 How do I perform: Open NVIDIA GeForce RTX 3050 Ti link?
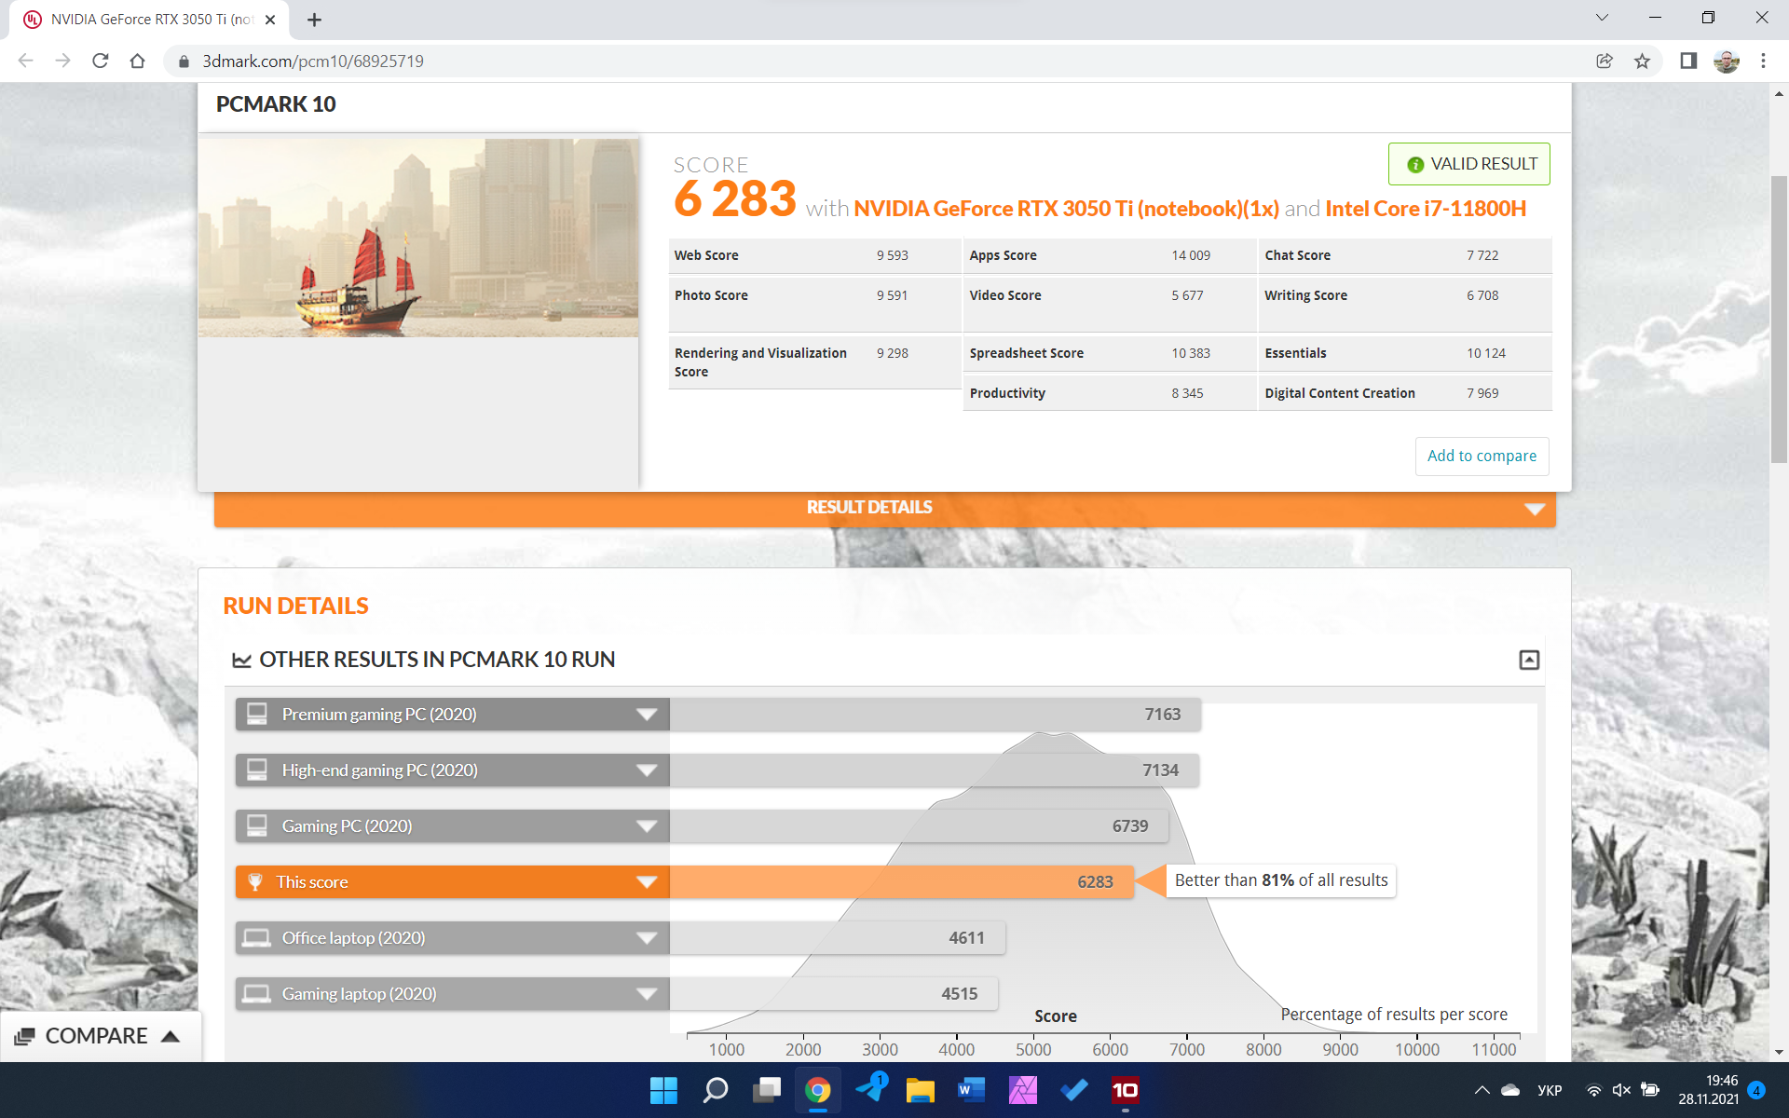1066,209
